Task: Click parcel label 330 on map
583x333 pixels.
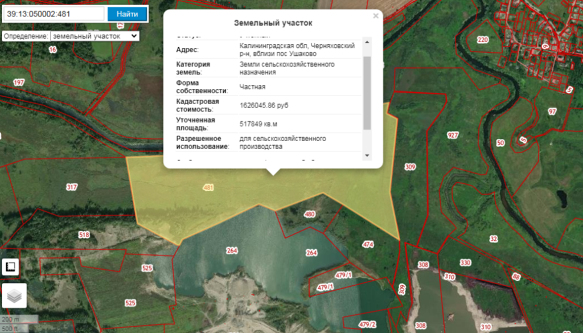Action: coord(466,263)
